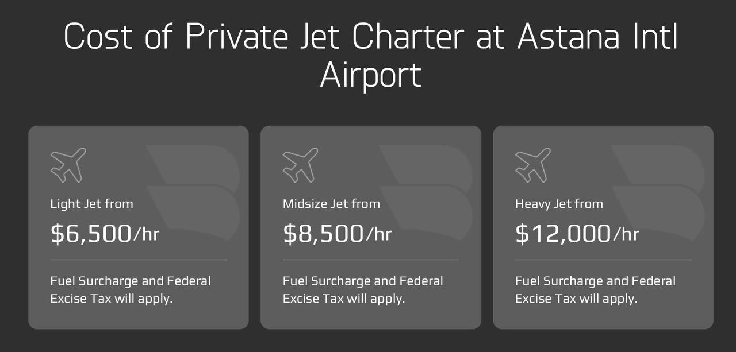Select the 'Heavy Jet from' label

coord(559,204)
